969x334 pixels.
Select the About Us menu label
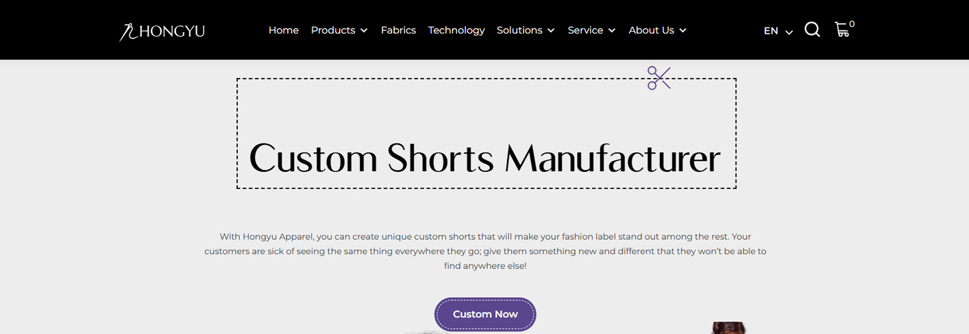coord(651,30)
